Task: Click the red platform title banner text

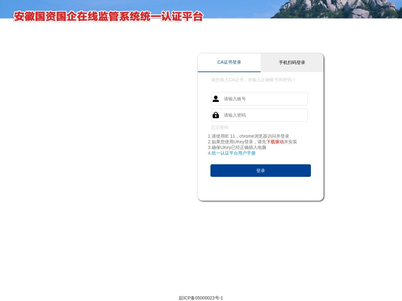Action: [108, 17]
